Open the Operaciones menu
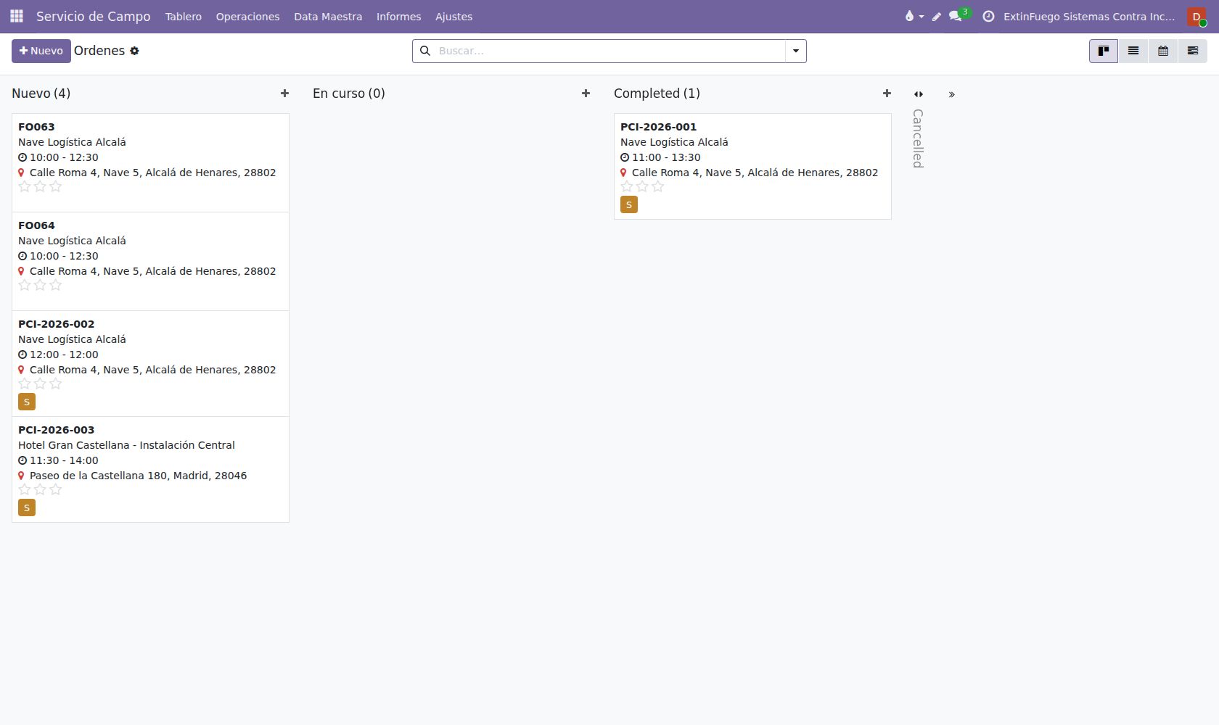The image size is (1219, 725). [x=247, y=16]
